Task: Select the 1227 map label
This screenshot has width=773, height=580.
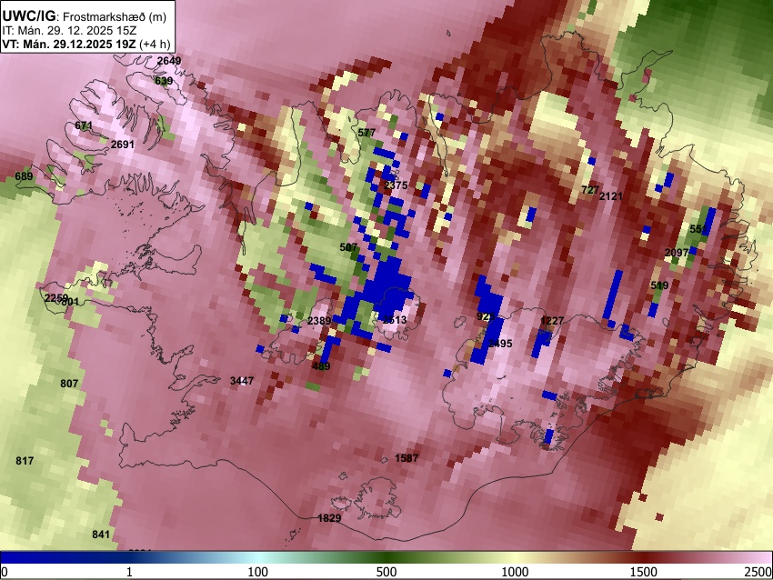Action: [552, 321]
